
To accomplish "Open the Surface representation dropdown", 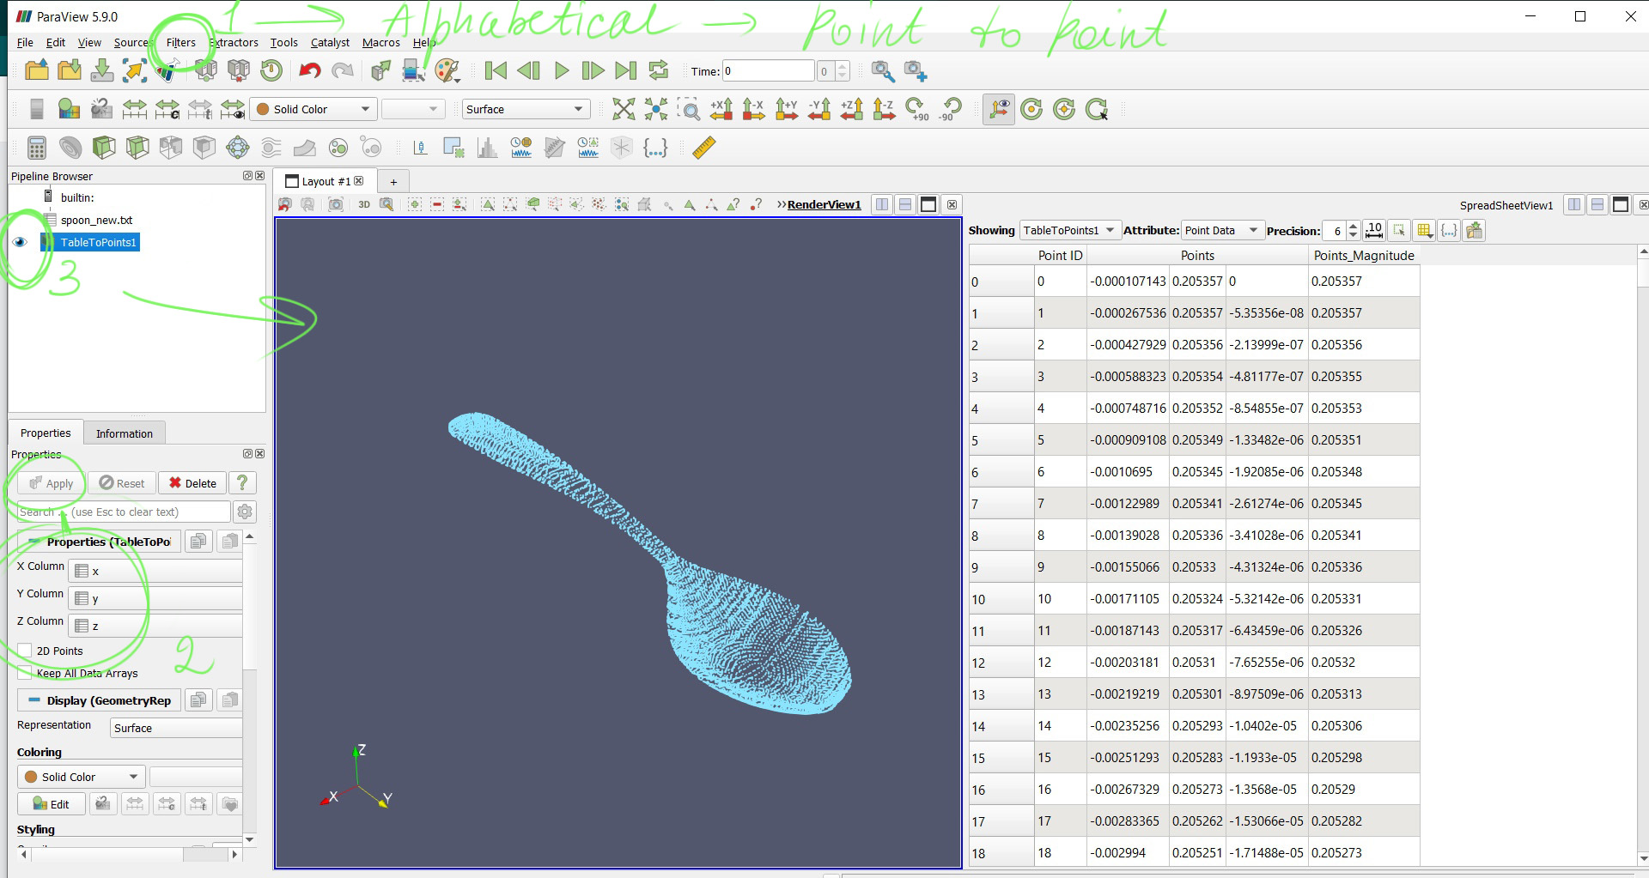I will click(524, 109).
